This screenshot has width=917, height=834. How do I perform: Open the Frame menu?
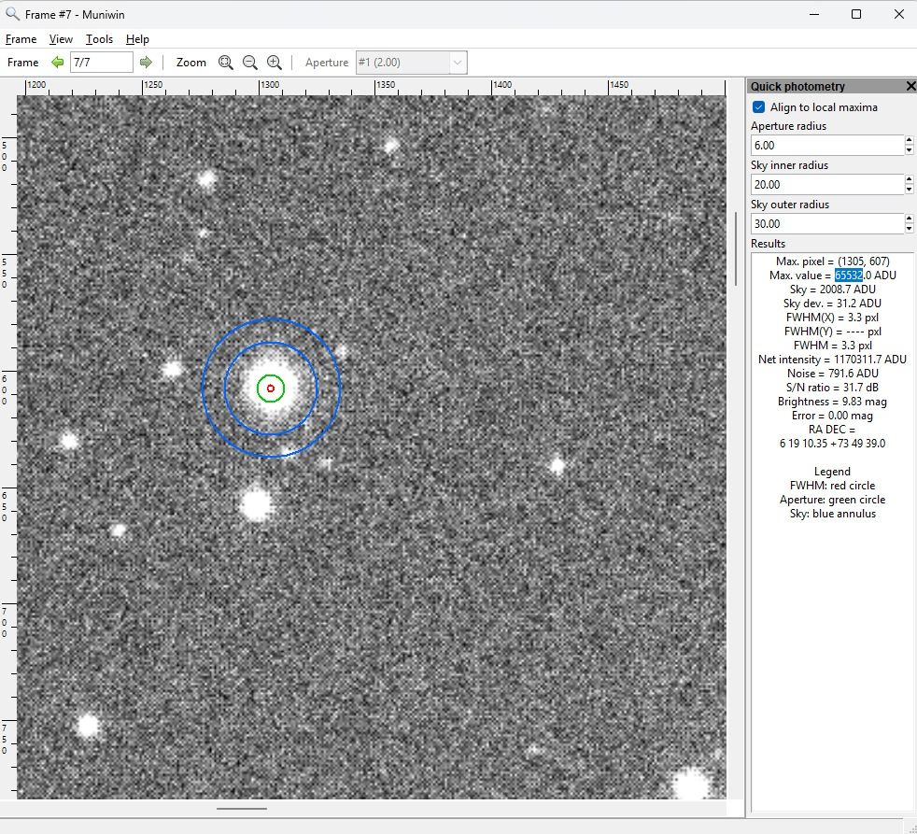point(21,39)
